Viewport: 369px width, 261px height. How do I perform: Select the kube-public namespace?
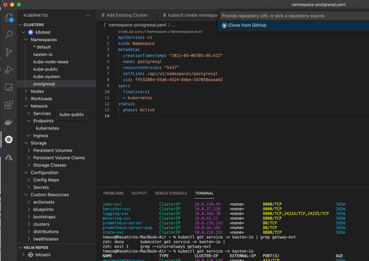pos(46,69)
